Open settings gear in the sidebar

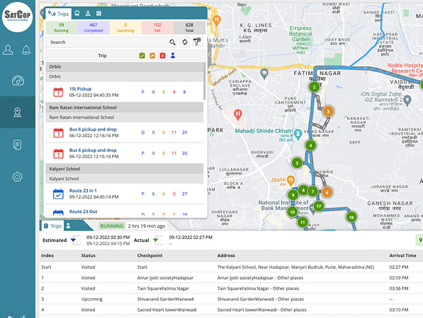tap(17, 177)
